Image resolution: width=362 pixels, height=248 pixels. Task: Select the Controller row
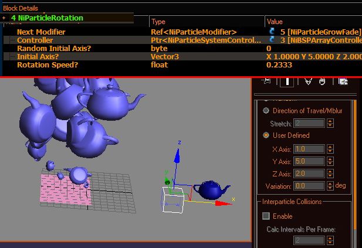[182, 40]
